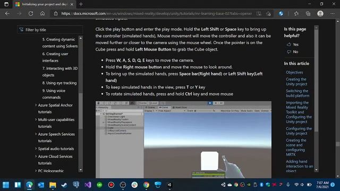The height and width of the screenshot is (191, 340).
Task: Open Upwork green icon on taskbar
Action: [99, 185]
